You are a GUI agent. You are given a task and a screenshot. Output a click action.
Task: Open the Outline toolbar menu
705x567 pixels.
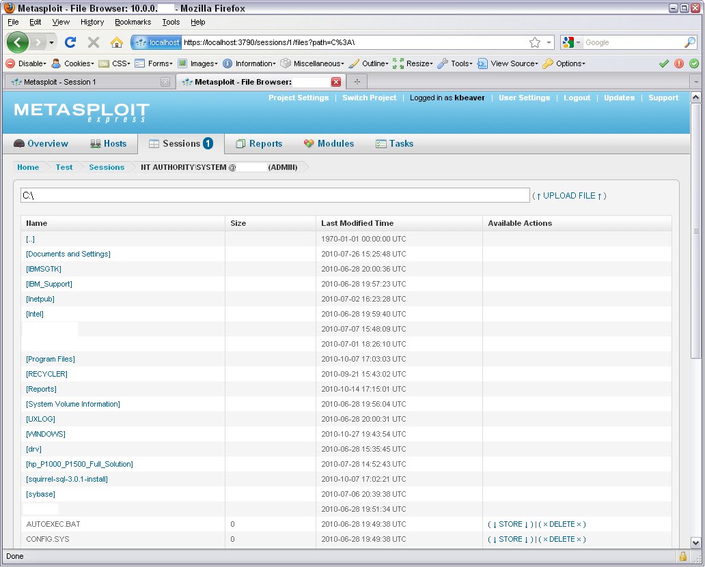368,63
